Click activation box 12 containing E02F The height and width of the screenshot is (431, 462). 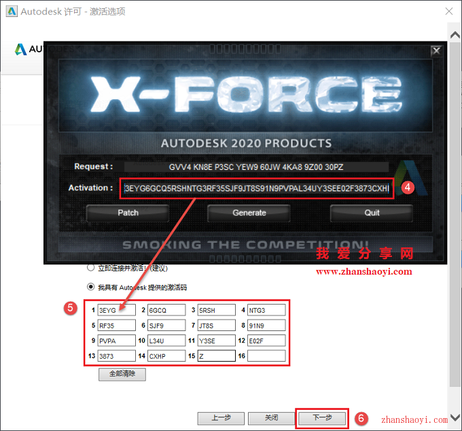pos(266,341)
